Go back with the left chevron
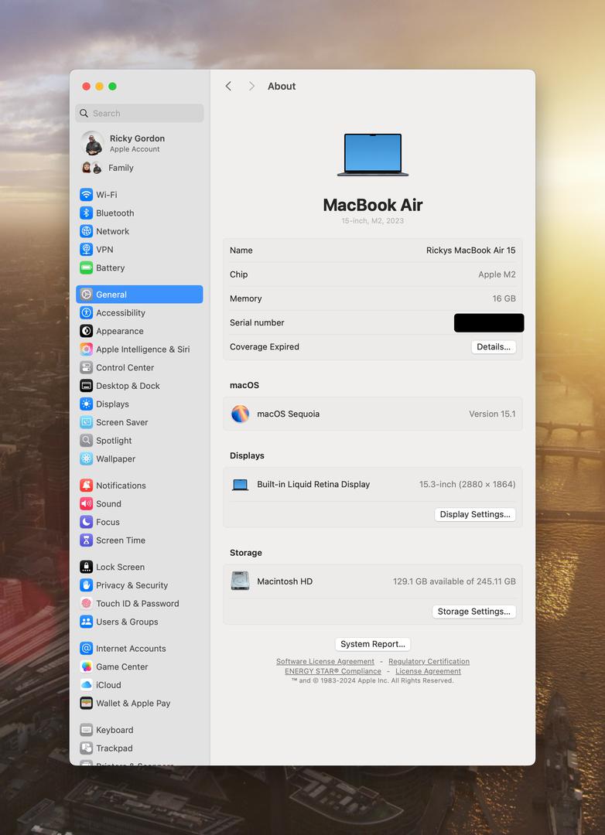Viewport: 605px width, 835px height. (228, 87)
